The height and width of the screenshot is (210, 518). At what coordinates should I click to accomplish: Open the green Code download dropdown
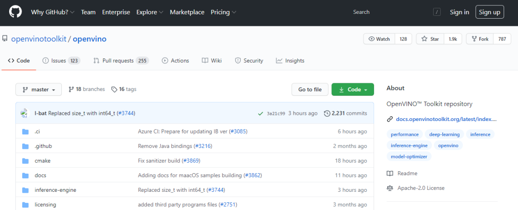pyautogui.click(x=353, y=89)
